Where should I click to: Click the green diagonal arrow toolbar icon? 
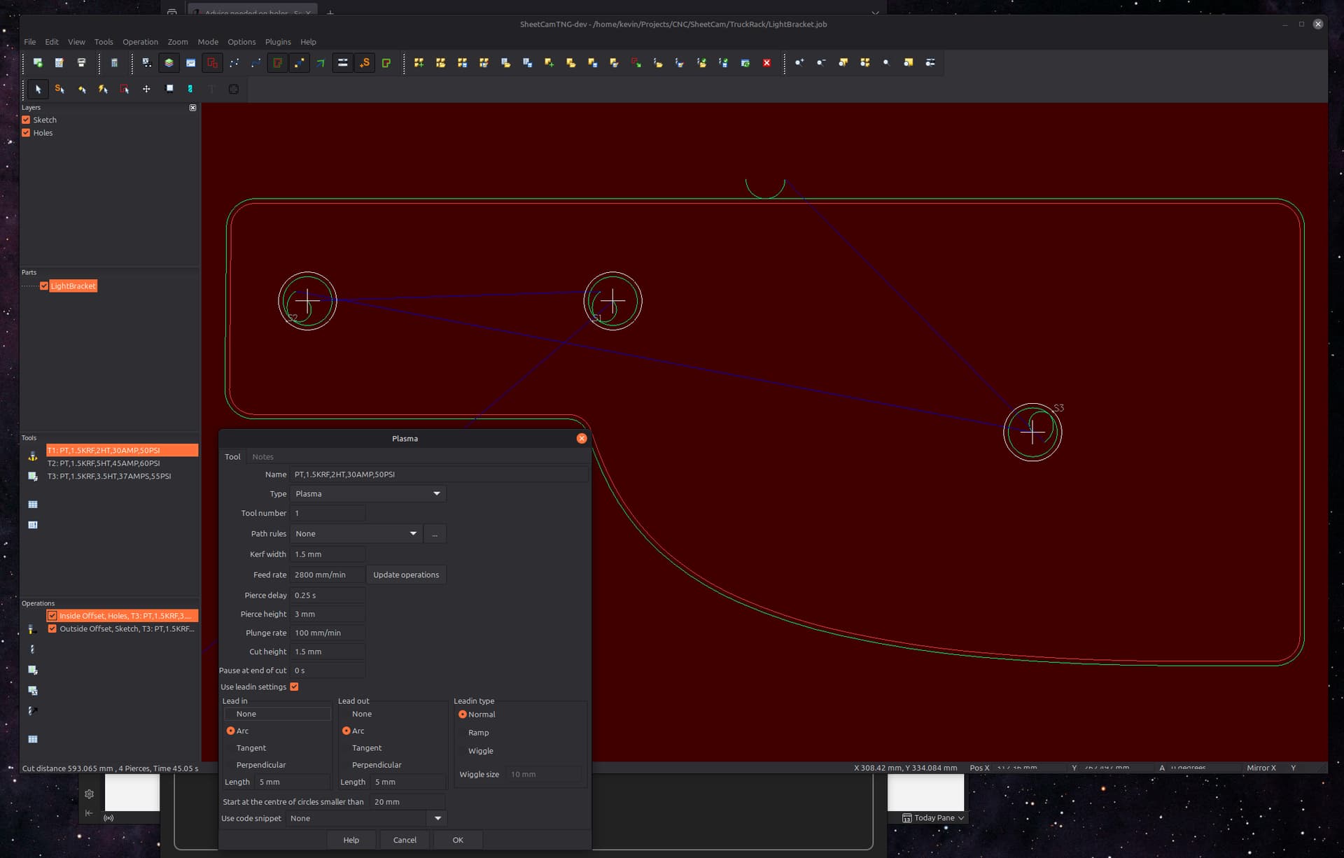click(x=321, y=63)
